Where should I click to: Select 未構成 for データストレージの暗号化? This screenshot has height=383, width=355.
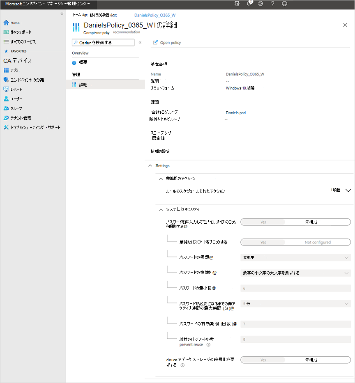(317, 360)
